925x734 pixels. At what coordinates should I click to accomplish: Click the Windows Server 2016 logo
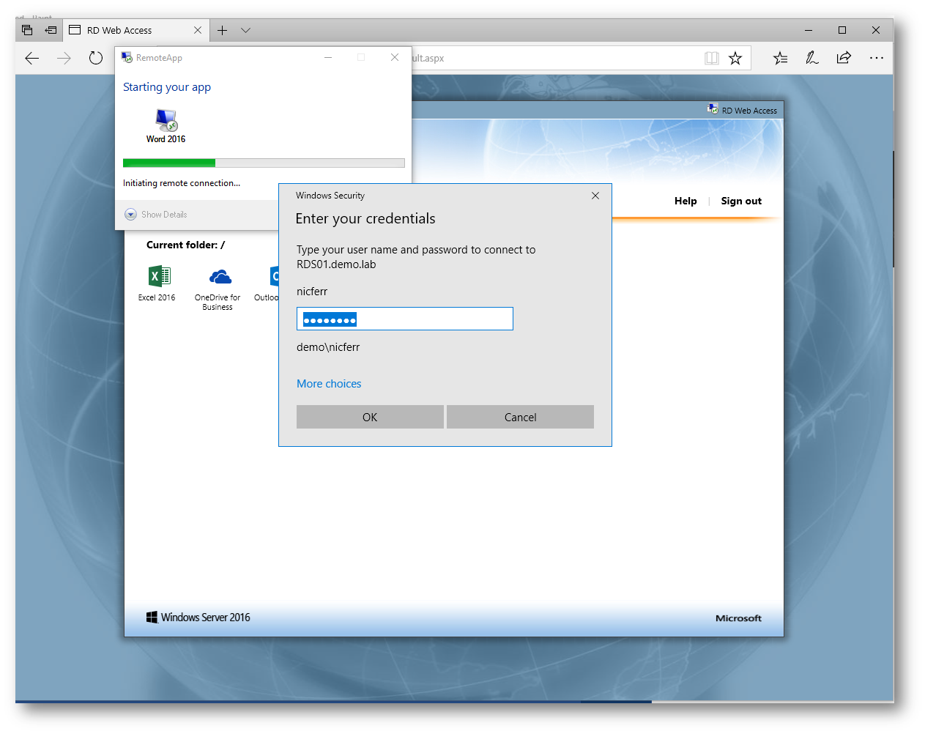pyautogui.click(x=198, y=618)
